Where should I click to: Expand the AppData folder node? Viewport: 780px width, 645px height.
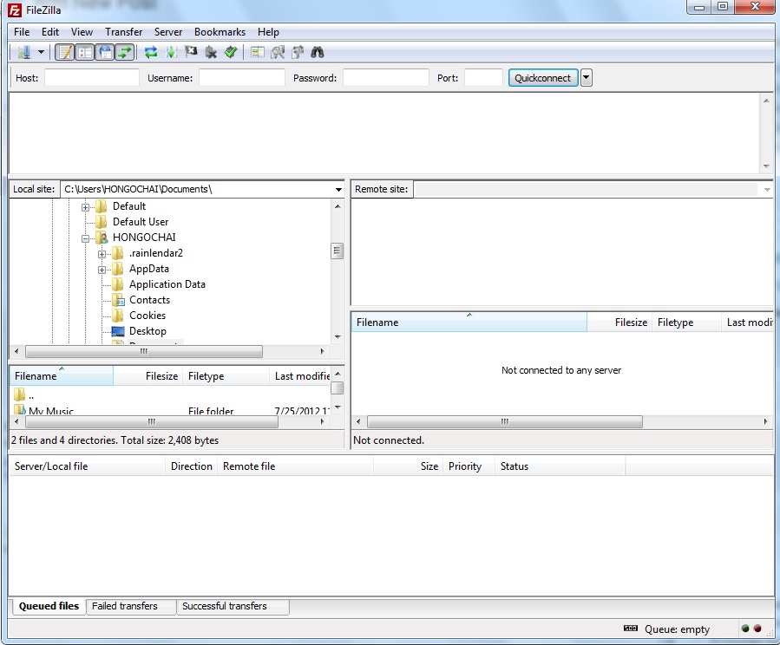102,270
